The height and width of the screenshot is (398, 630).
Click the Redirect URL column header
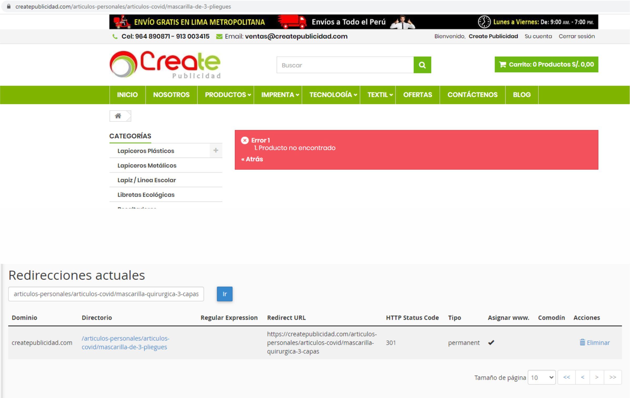coord(286,318)
